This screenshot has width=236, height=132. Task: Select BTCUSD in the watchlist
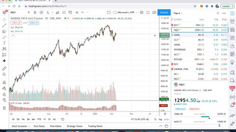click(200, 59)
